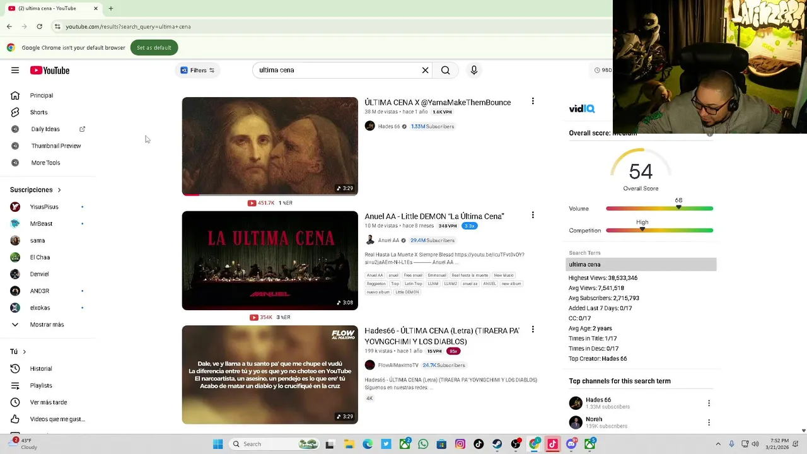Image resolution: width=807 pixels, height=454 pixels.
Task: Open the Filters options
Action: pyautogui.click(x=197, y=70)
